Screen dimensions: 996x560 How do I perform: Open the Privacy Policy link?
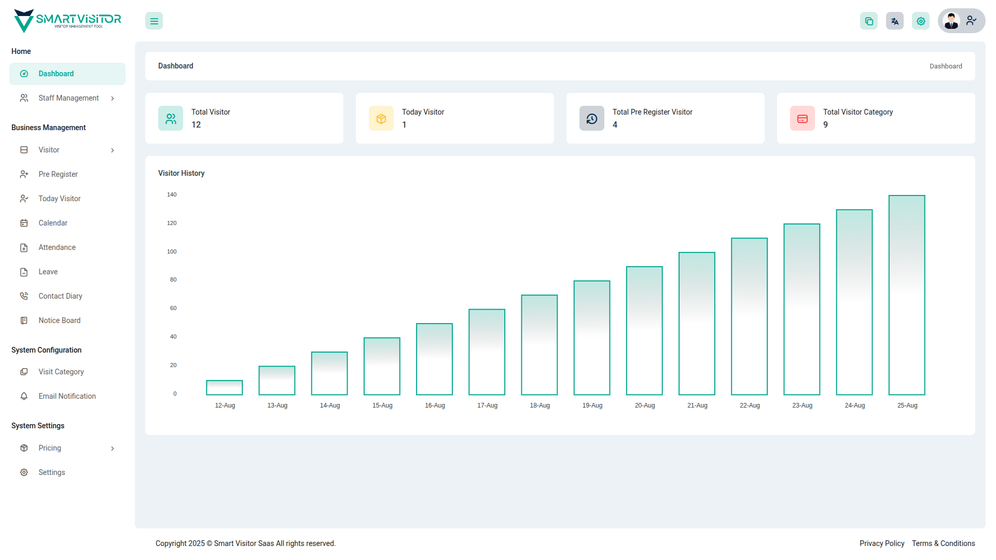pyautogui.click(x=882, y=543)
